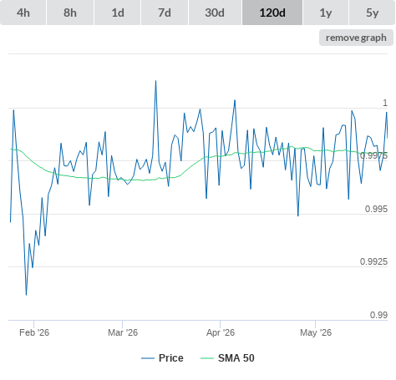Open the 7d time range view

(x=165, y=13)
